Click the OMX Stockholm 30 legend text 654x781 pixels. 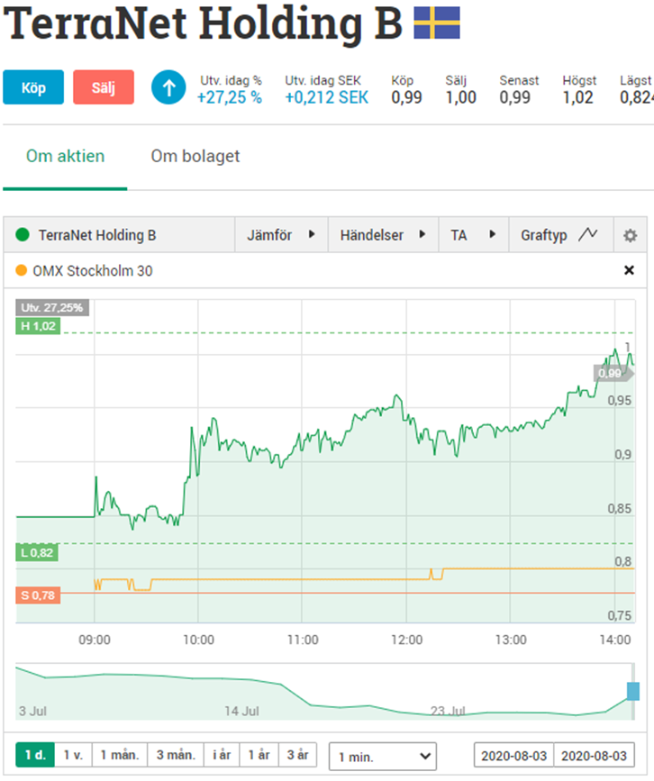93,270
